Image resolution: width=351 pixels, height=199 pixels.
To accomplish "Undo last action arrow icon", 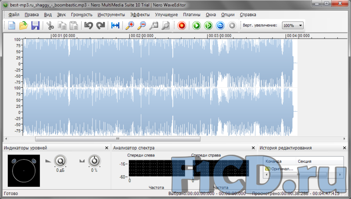I will [89, 25].
